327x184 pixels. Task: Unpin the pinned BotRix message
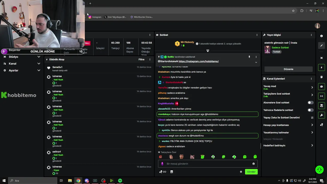[249, 57]
